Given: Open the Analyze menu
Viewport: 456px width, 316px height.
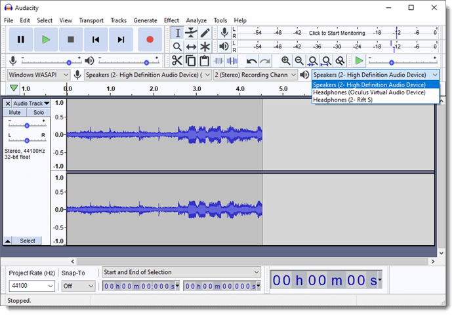Looking at the screenshot, I should 196,20.
